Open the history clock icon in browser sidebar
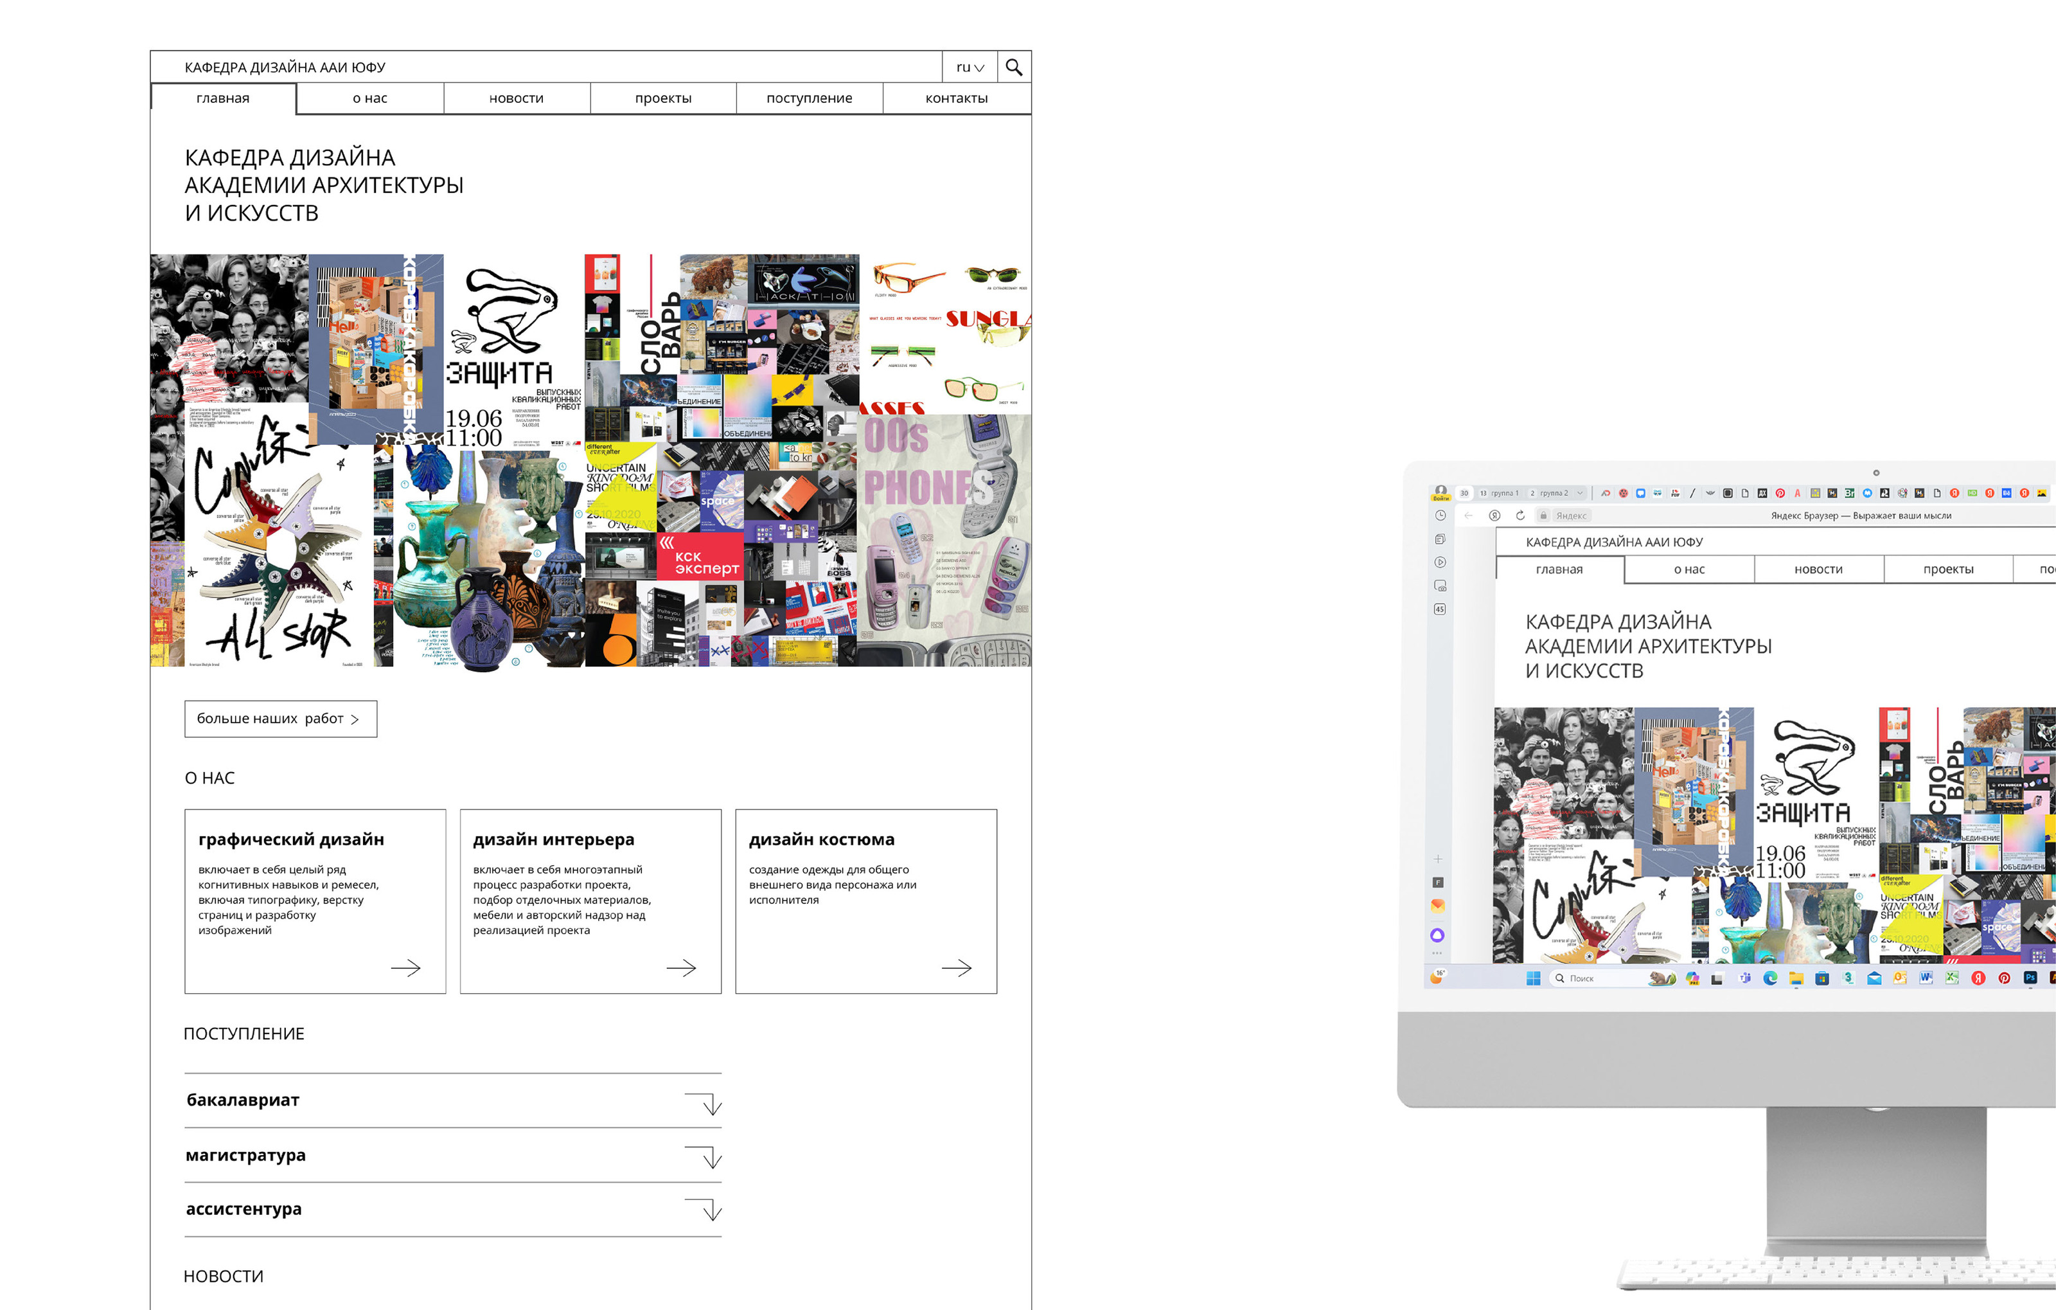The height and width of the screenshot is (1310, 2056). point(1440,515)
